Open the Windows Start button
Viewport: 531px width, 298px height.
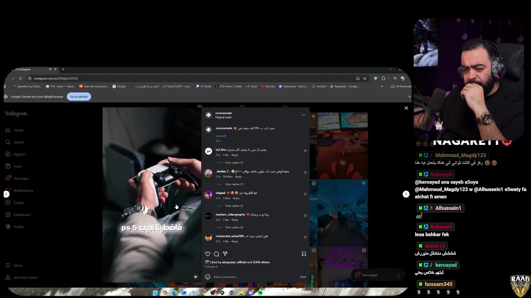pyautogui.click(x=155, y=293)
